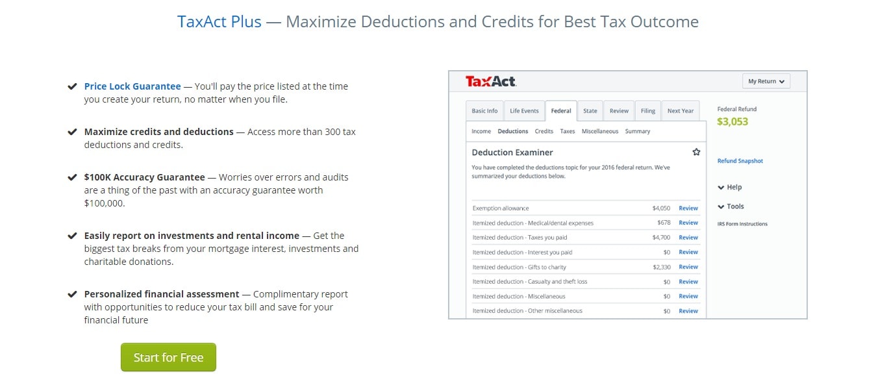Screen dimensions: 876x387
Task: Review the Taxes you paid deduction
Action: [688, 238]
